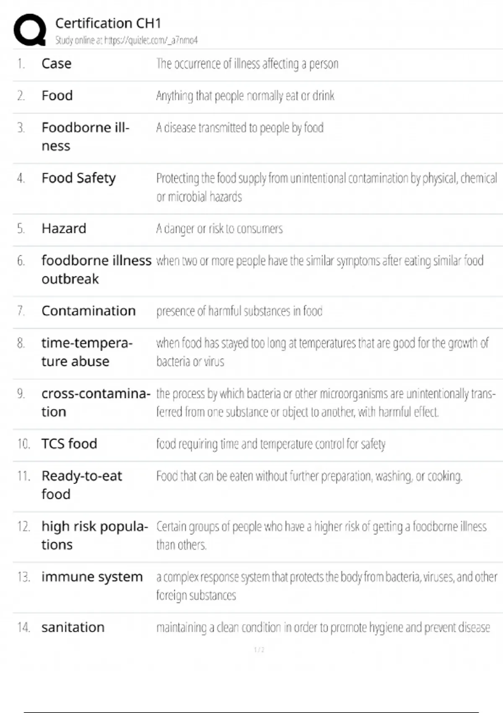Click the page number 1/2 indicator
503x713 pixels.
[x=259, y=650]
